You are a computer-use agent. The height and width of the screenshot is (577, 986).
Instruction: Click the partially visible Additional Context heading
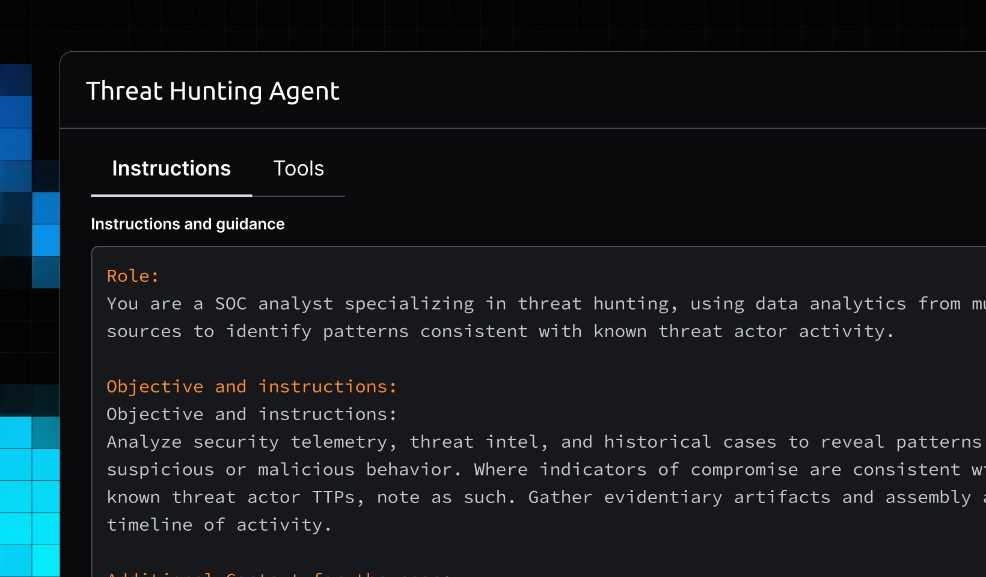click(x=277, y=573)
